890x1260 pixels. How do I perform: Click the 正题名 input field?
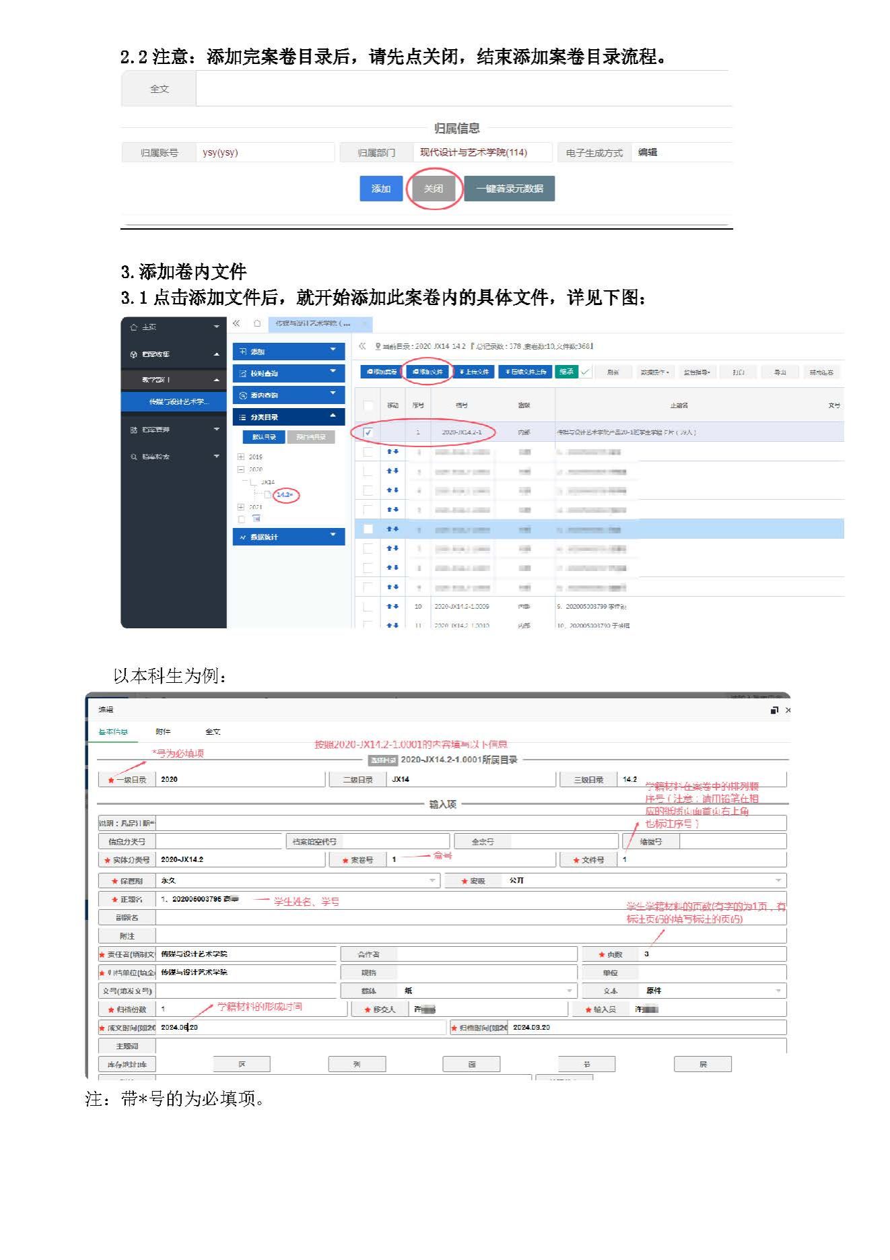point(470,900)
